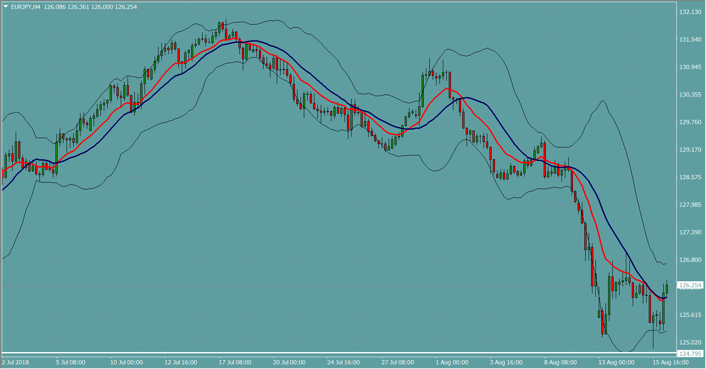Click the 127.390 price scale label
Screen dimensions: 706x369
point(690,232)
